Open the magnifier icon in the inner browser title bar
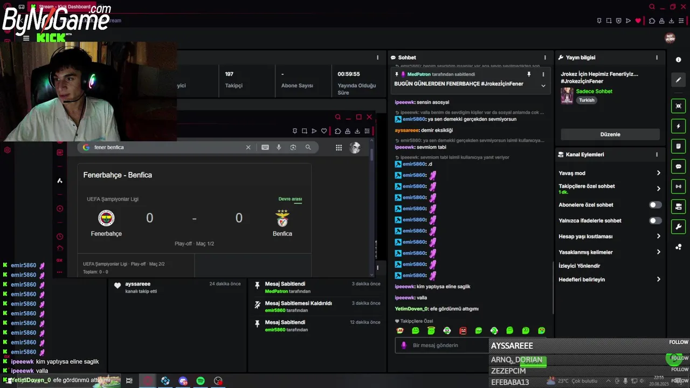The image size is (690, 388). (337, 117)
